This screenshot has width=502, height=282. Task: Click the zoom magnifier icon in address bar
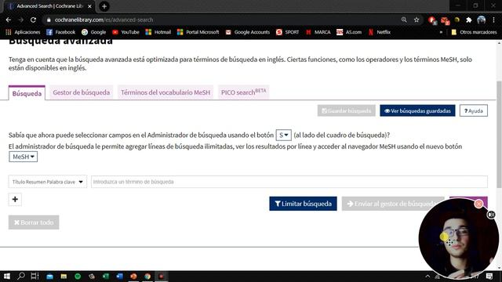pyautogui.click(x=404, y=20)
